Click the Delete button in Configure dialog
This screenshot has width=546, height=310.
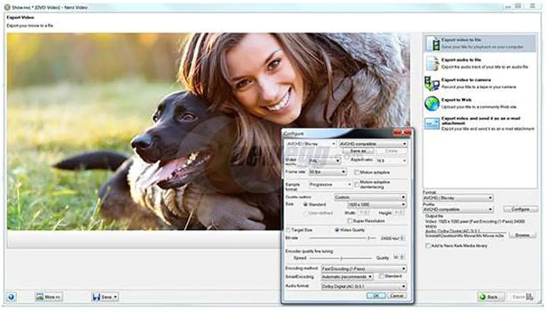(391, 151)
